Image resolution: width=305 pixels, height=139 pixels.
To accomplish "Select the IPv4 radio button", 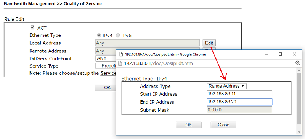I will point(99,35).
